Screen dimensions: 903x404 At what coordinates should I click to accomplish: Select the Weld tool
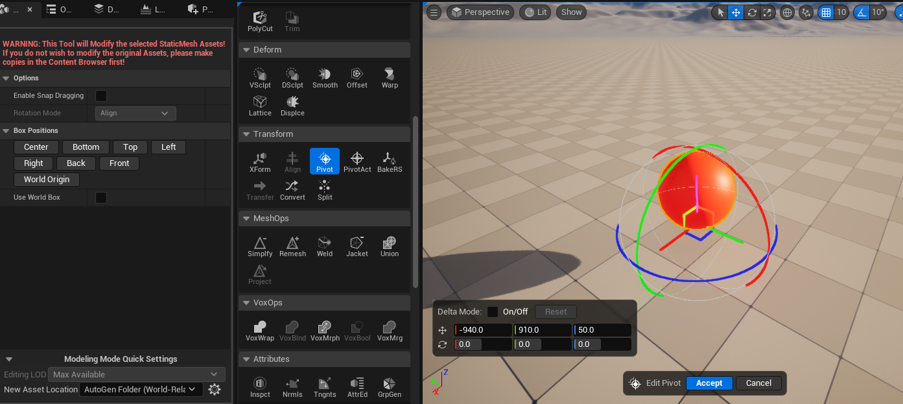325,246
